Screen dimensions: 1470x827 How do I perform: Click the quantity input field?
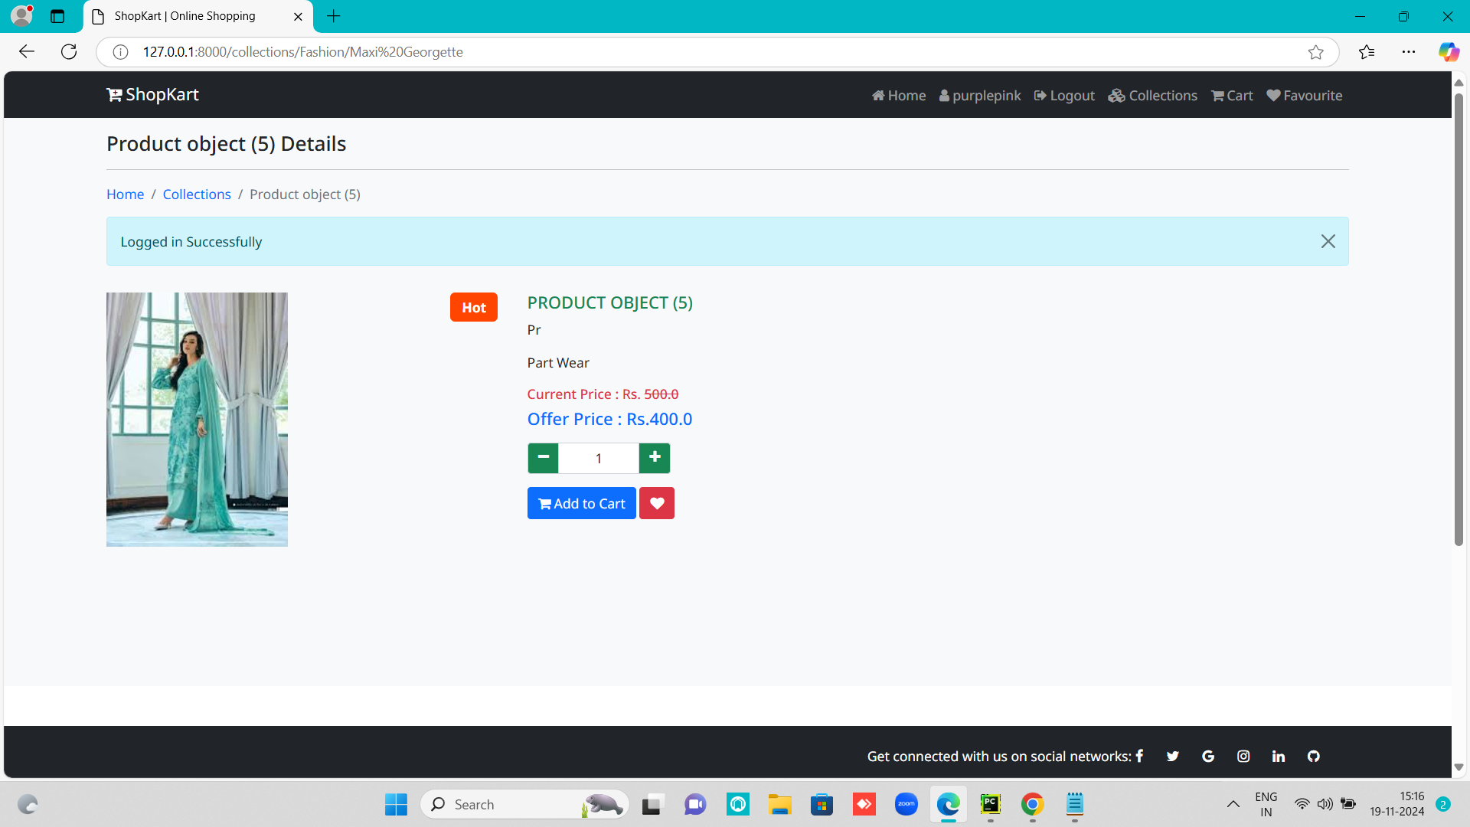599,458
